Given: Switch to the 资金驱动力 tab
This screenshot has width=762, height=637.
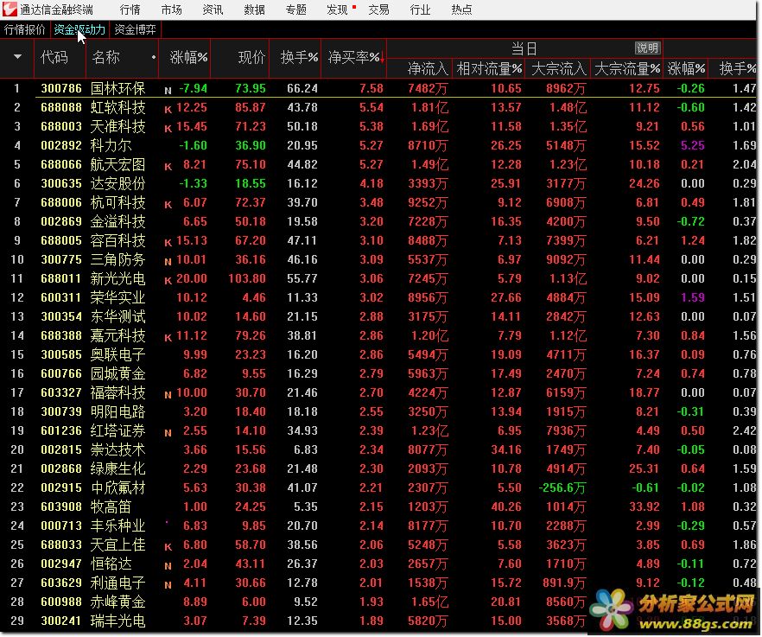Looking at the screenshot, I should pyautogui.click(x=79, y=29).
